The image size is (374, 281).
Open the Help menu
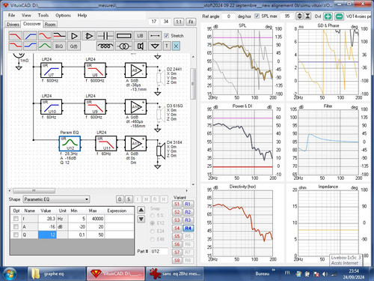tap(82, 16)
